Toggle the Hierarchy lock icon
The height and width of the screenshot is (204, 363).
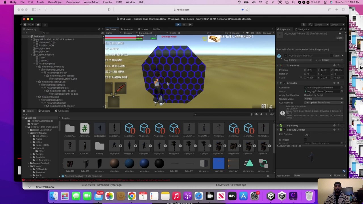tap(99, 29)
